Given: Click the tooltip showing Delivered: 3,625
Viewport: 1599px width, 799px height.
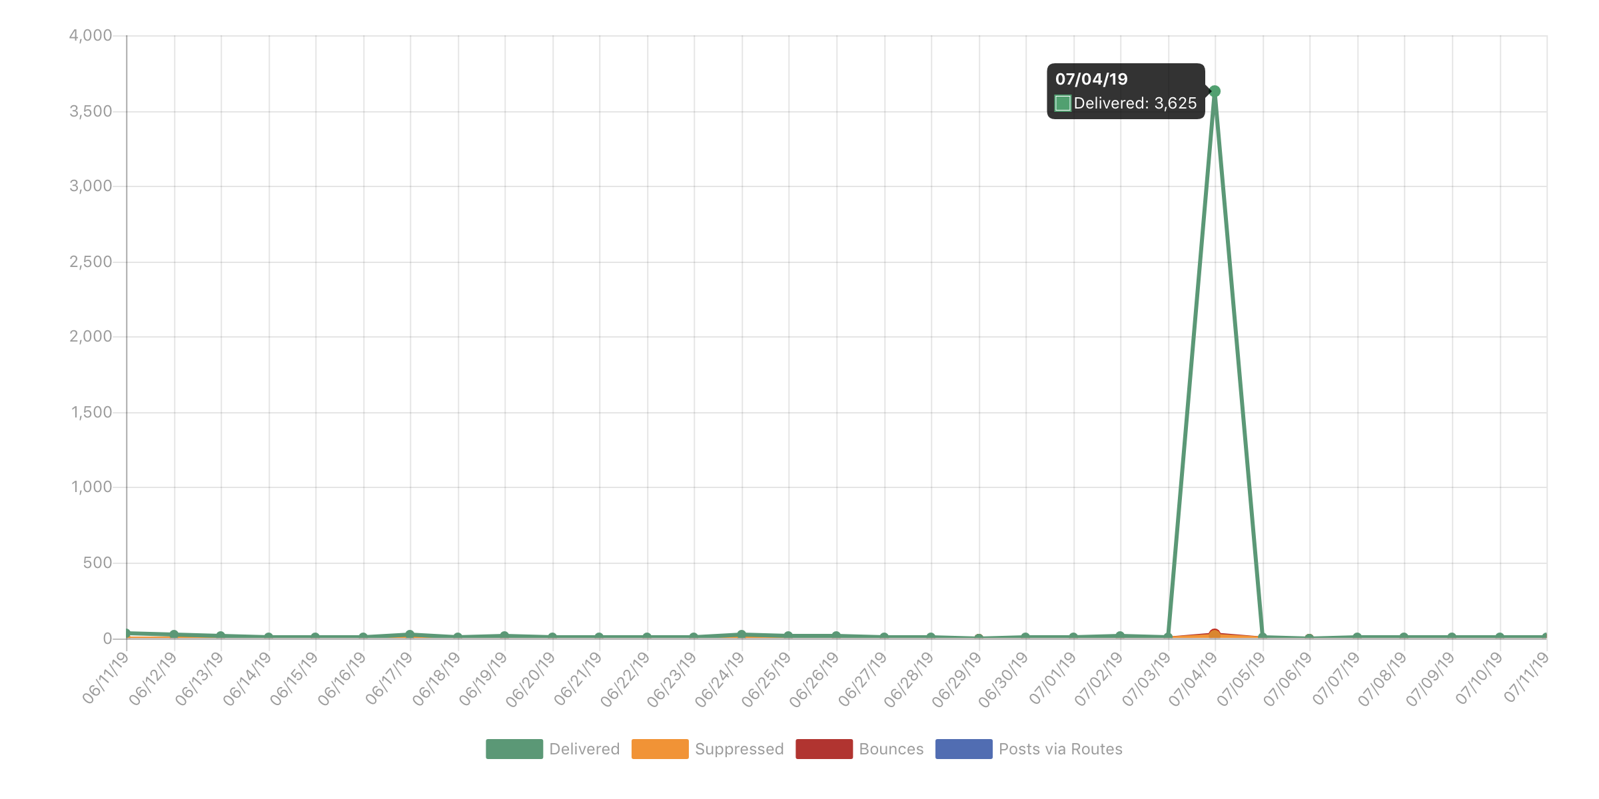Looking at the screenshot, I should 1126,91.
